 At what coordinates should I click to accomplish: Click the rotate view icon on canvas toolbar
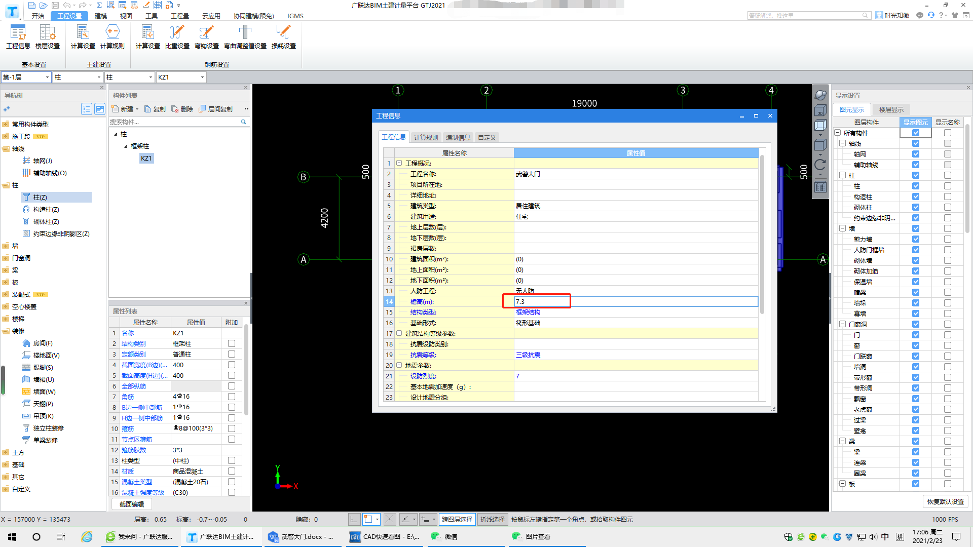(x=820, y=165)
